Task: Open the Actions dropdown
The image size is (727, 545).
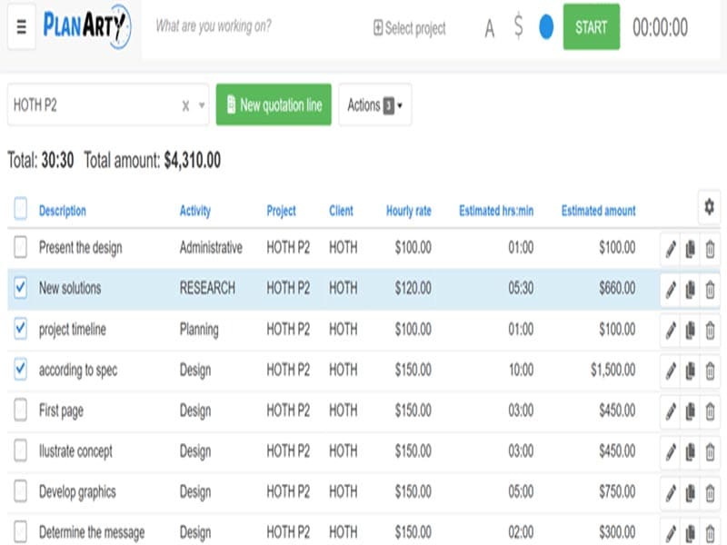Action: tap(374, 104)
